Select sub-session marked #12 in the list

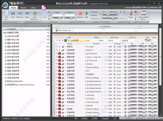point(26,46)
